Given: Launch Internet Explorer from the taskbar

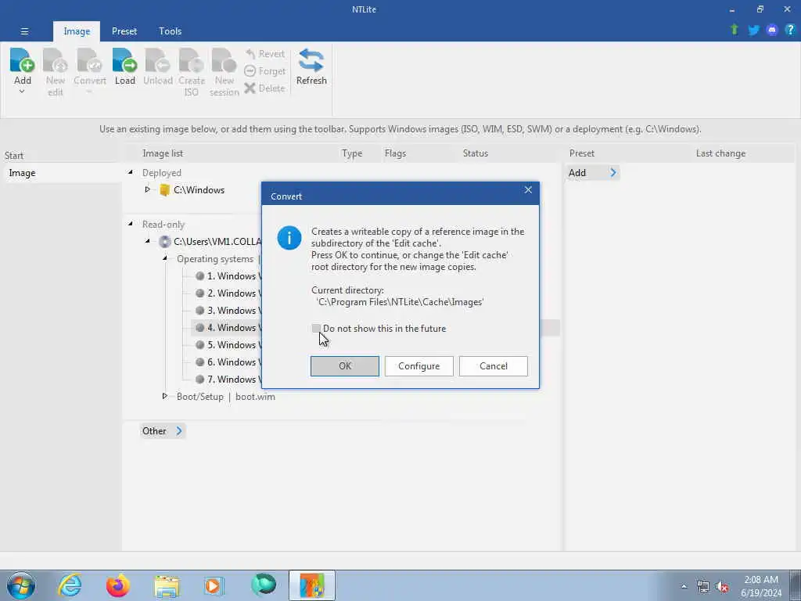Looking at the screenshot, I should [70, 585].
